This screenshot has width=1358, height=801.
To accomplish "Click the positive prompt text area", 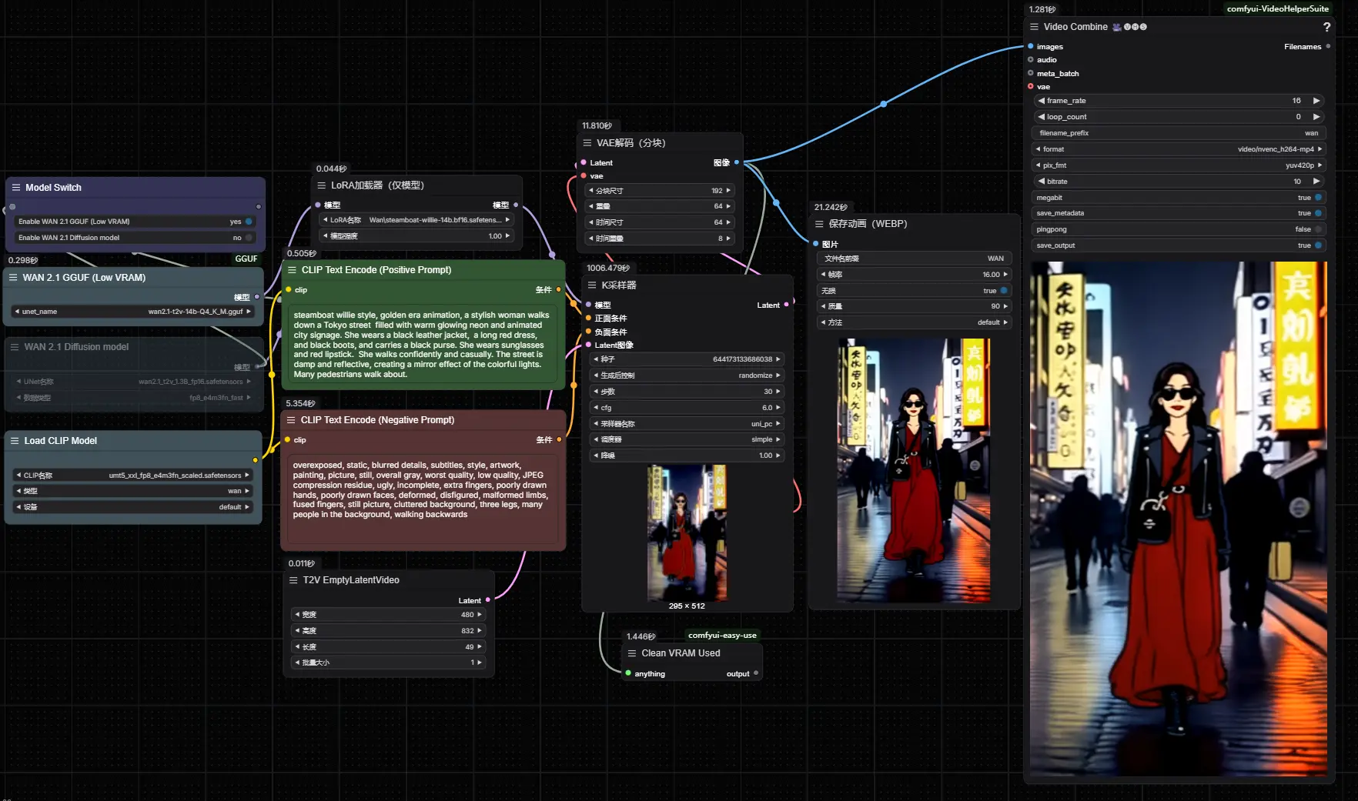I will (x=422, y=345).
